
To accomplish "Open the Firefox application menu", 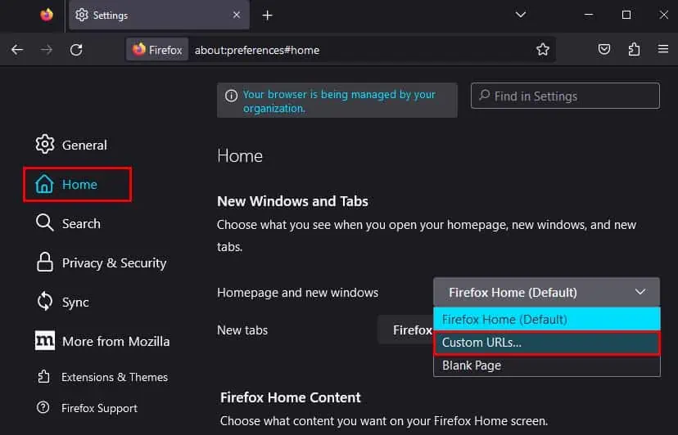I will coord(663,49).
